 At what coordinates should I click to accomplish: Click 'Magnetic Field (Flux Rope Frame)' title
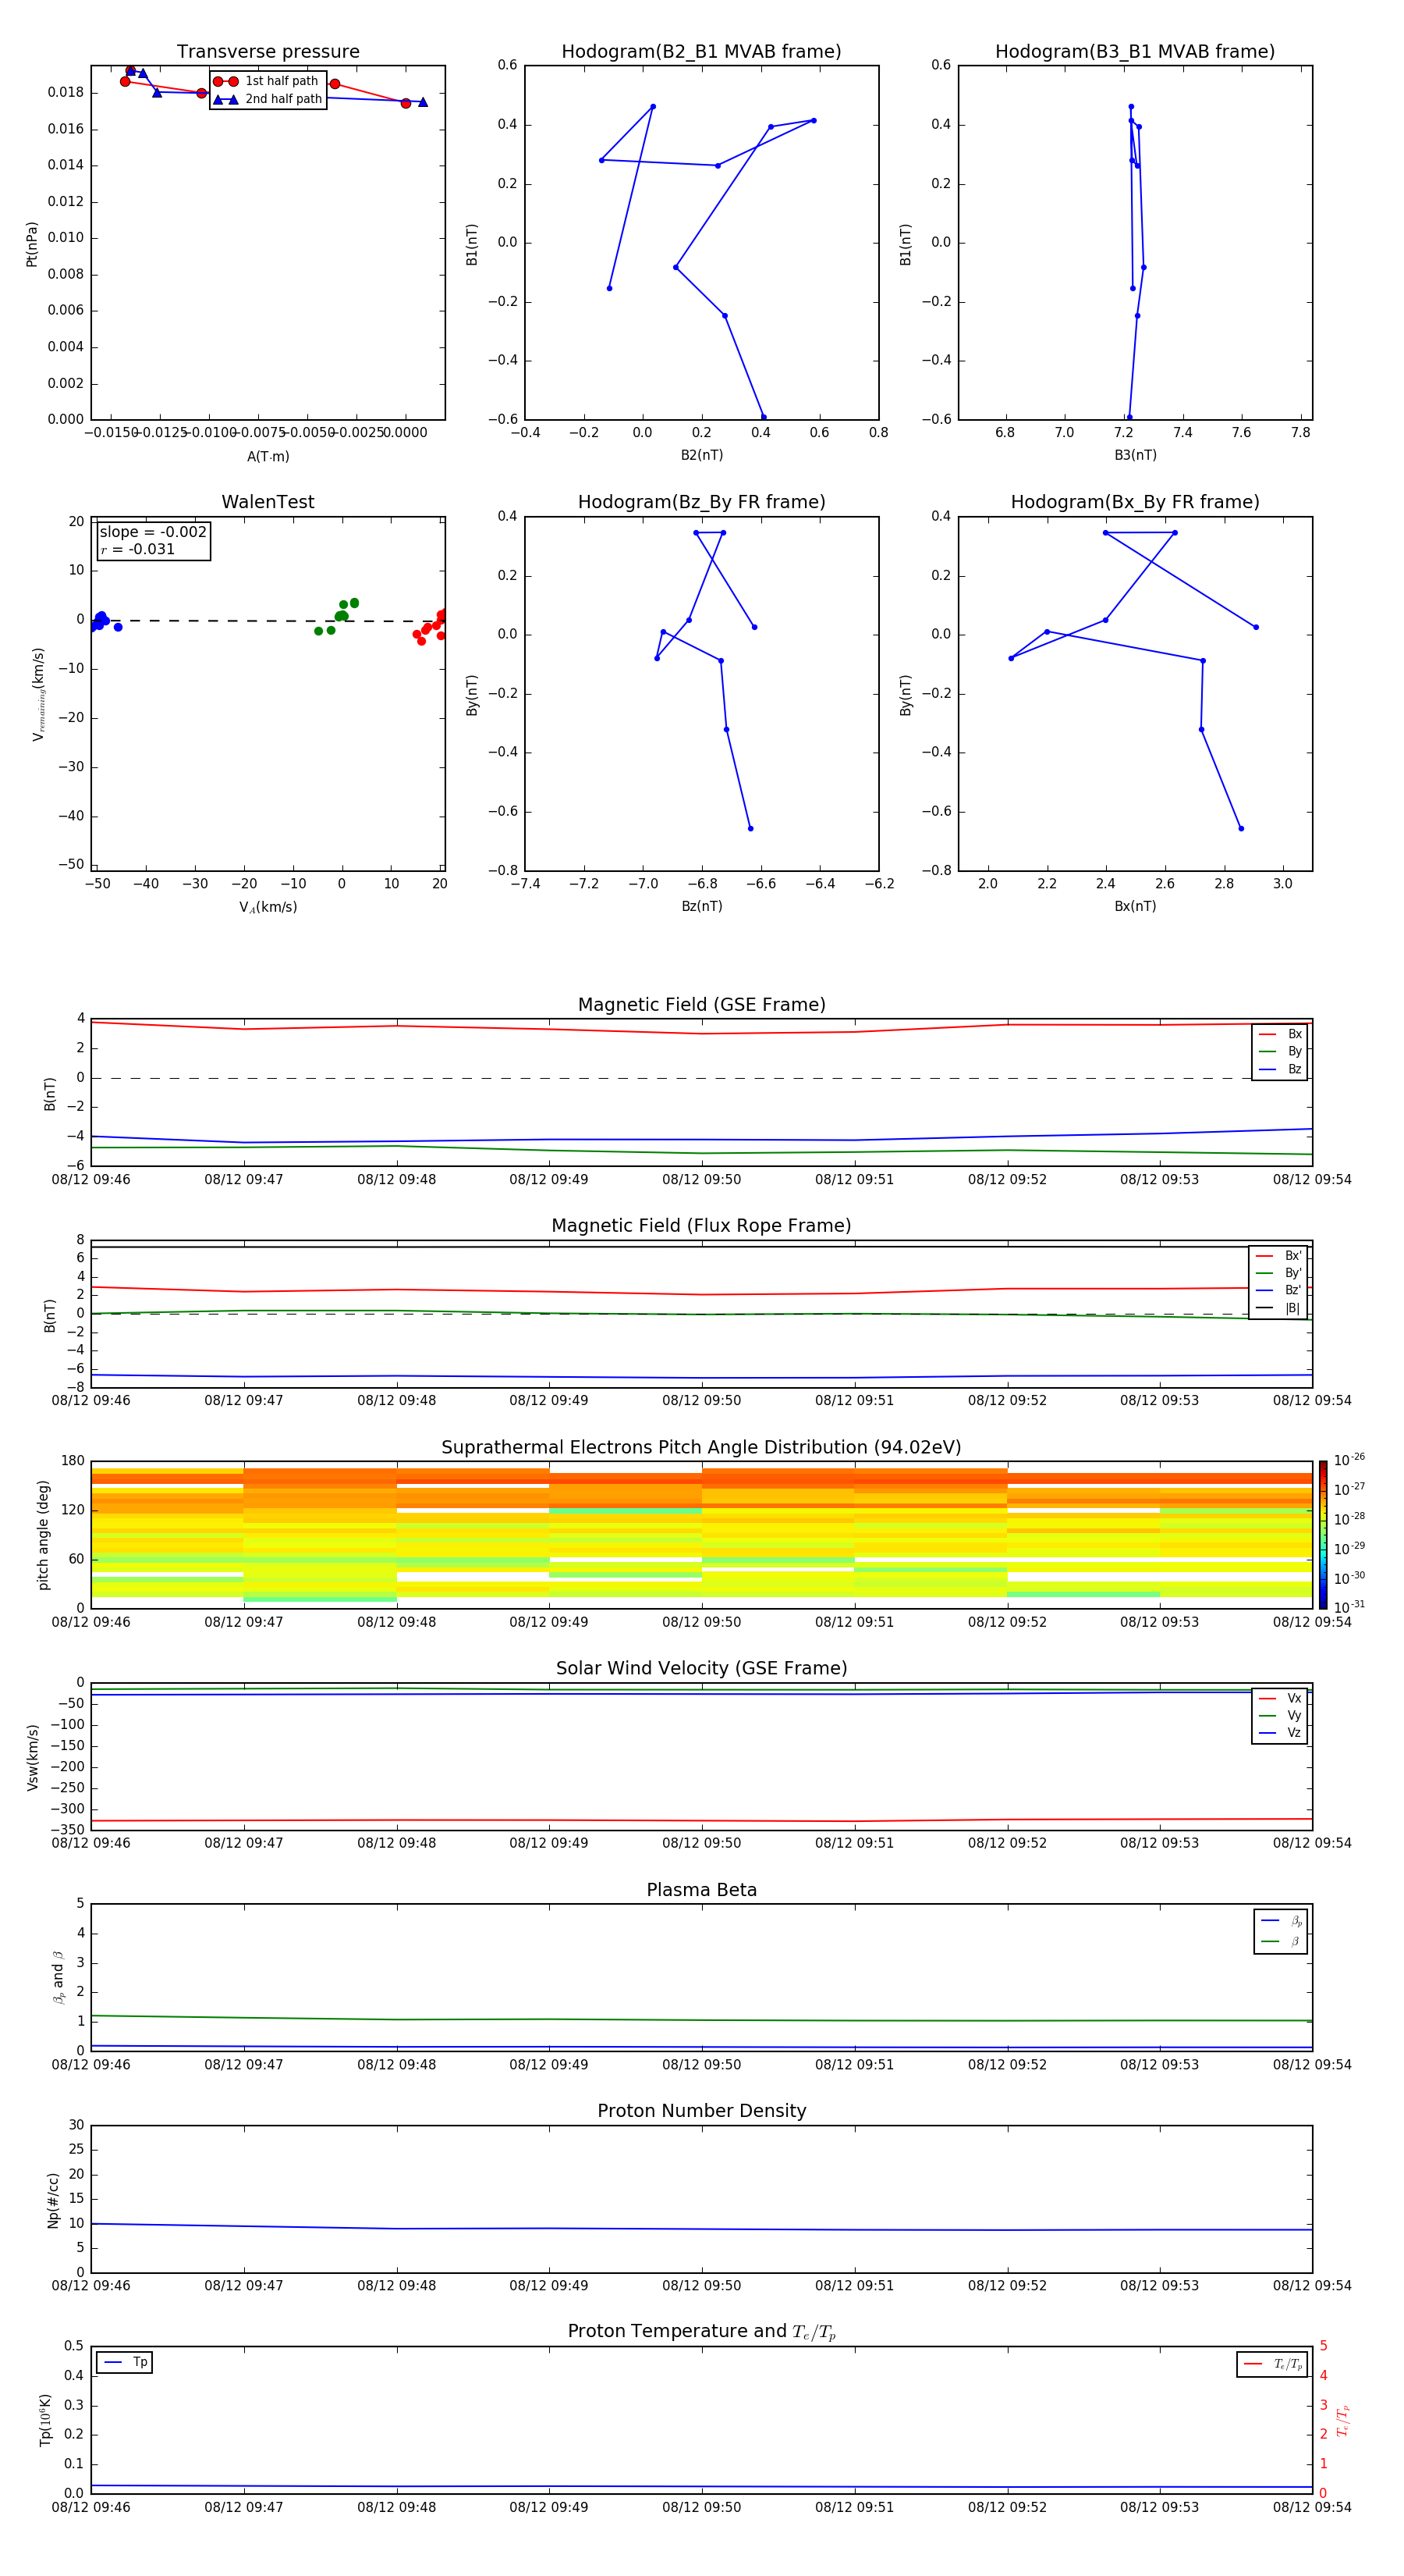coord(701,1226)
